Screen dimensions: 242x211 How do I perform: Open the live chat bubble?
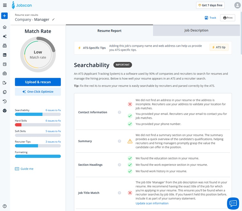pyautogui.click(x=233, y=203)
